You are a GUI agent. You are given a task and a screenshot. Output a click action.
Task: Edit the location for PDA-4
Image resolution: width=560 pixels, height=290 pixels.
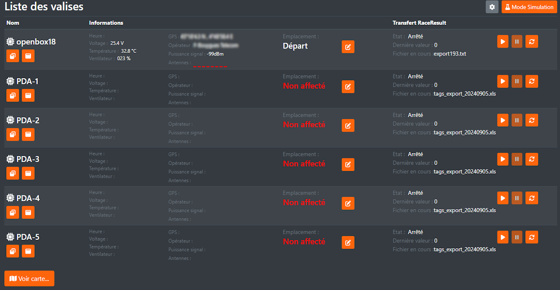pos(348,203)
